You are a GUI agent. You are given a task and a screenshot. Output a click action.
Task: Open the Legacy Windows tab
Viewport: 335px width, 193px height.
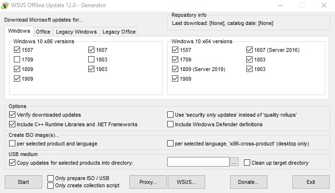click(76, 32)
